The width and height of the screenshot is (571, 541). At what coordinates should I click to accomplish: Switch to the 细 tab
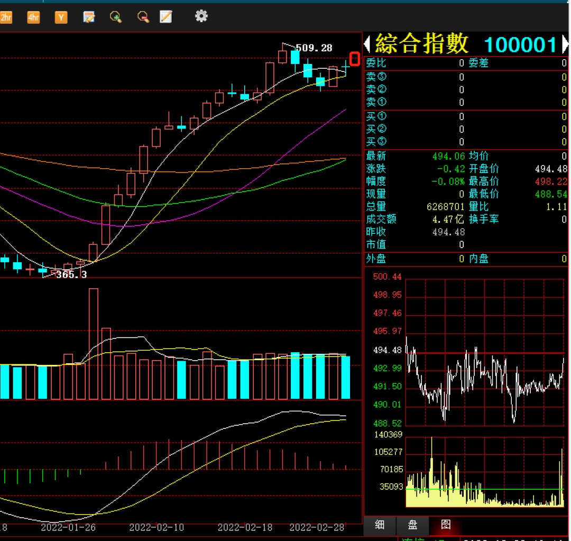pos(380,525)
